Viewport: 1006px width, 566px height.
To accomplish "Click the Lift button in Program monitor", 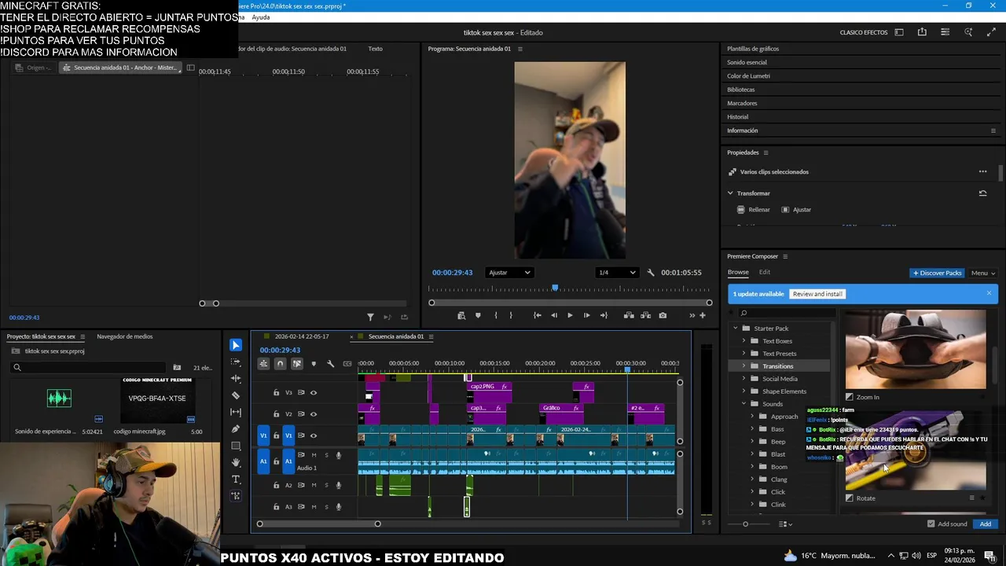I will [x=629, y=315].
